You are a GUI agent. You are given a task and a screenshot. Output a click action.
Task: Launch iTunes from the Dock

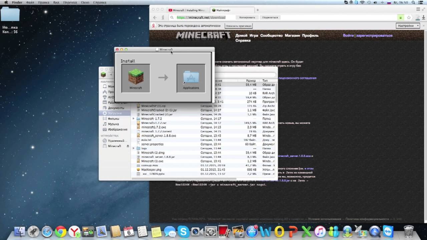click(x=320, y=231)
